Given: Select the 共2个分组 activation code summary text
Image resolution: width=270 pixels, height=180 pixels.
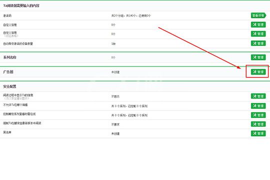Looking at the screenshot, I should point(131,15).
